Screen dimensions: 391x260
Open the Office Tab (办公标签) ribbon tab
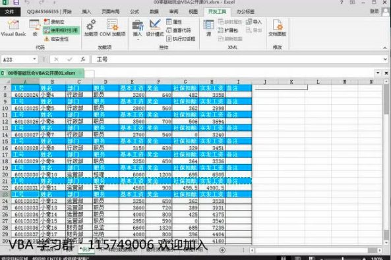pyautogui.click(x=246, y=11)
